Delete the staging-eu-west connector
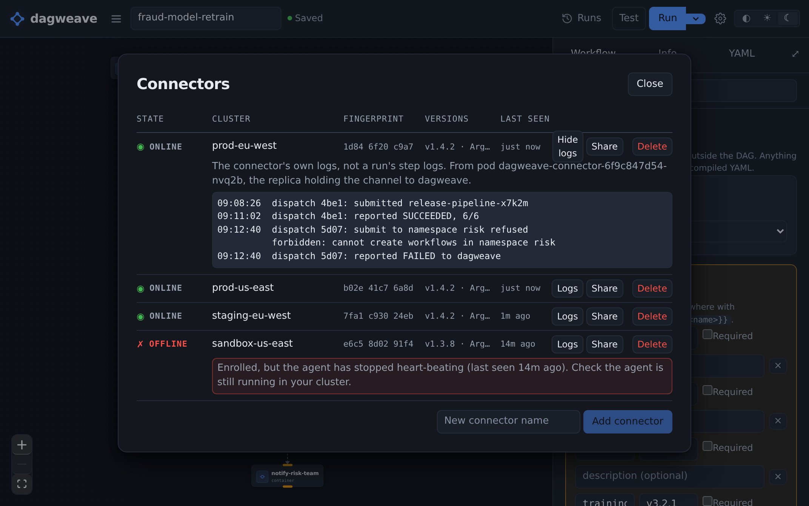 click(x=652, y=316)
